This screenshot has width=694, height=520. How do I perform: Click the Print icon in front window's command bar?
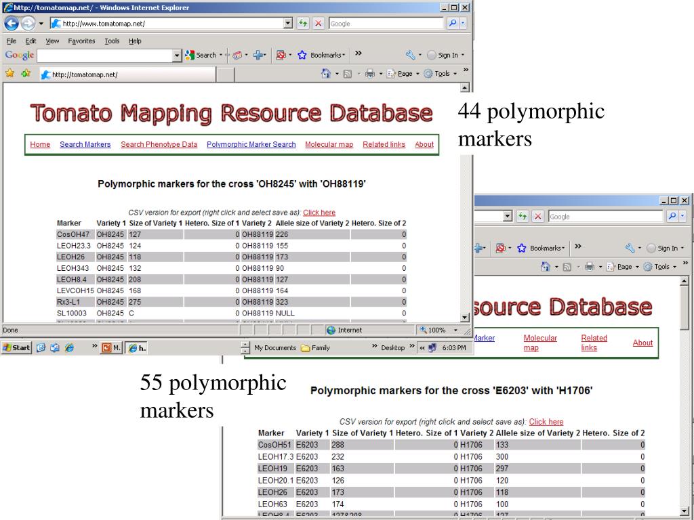coord(369,74)
